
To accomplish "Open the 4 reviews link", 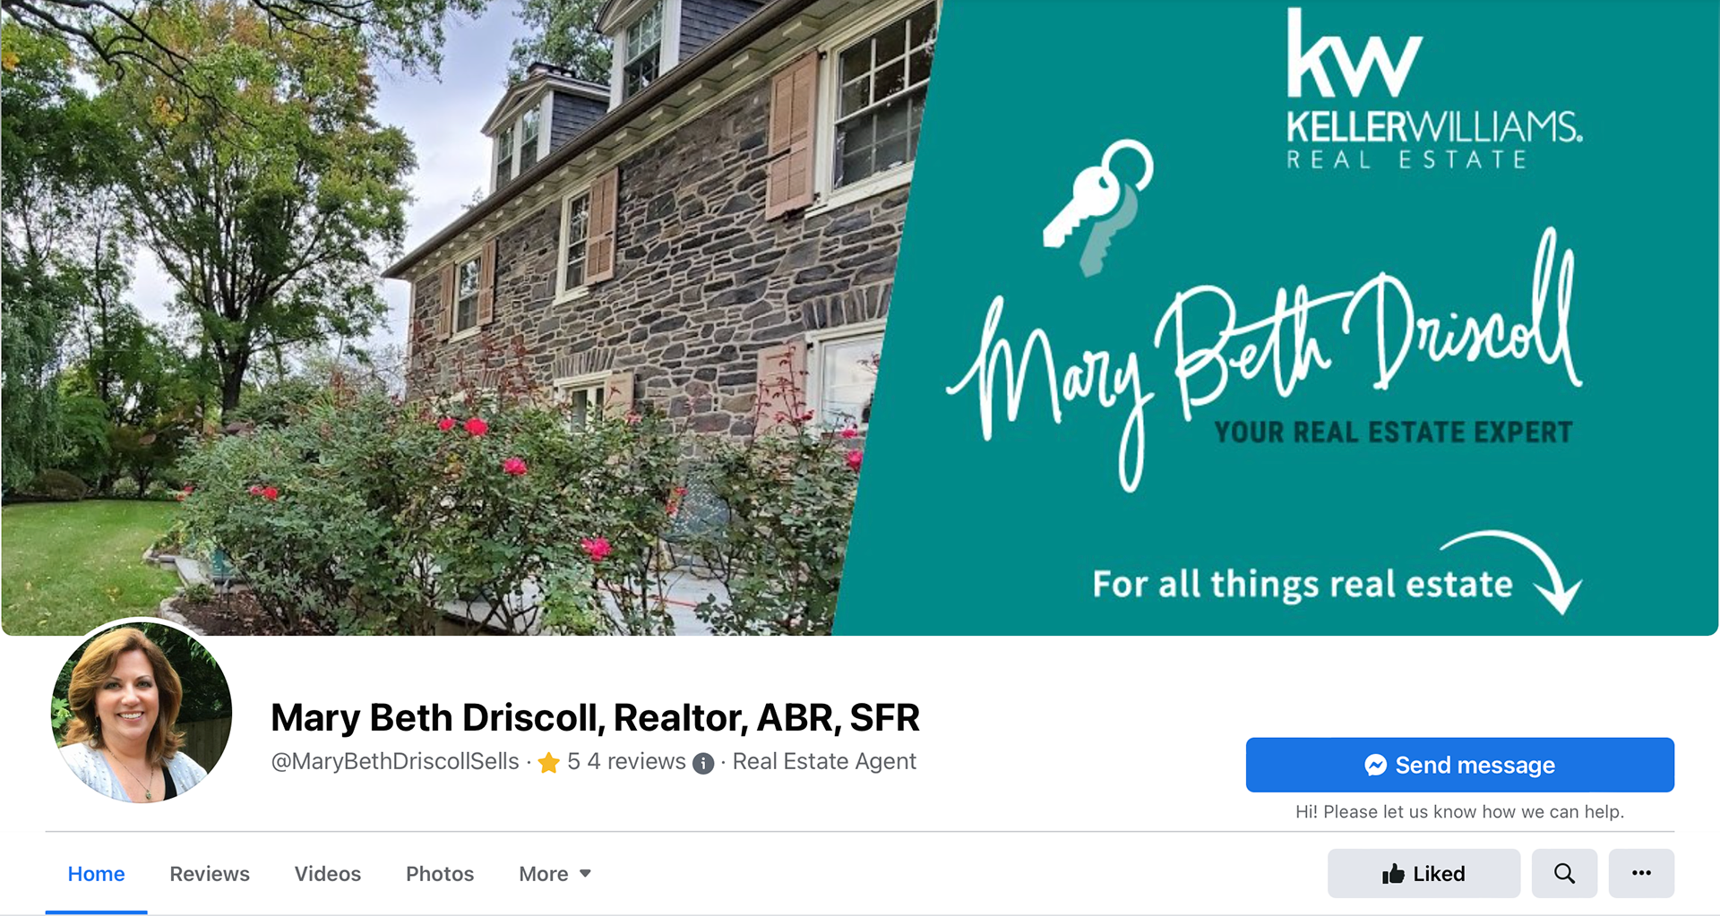I will coord(636,762).
